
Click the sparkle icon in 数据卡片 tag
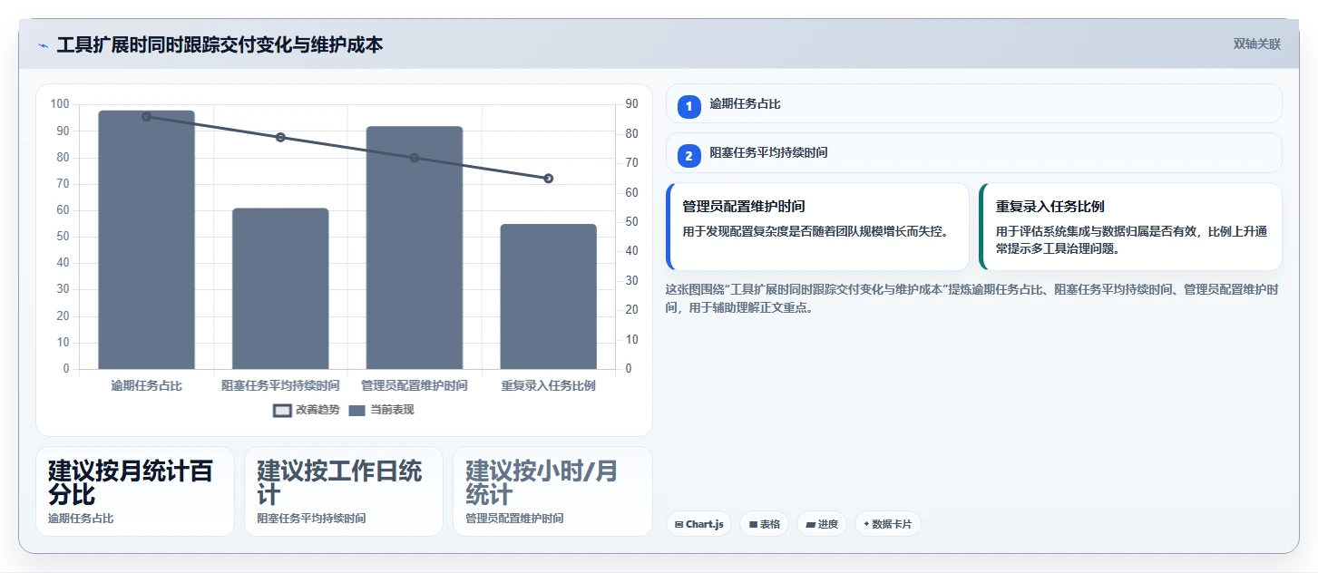coord(866,524)
